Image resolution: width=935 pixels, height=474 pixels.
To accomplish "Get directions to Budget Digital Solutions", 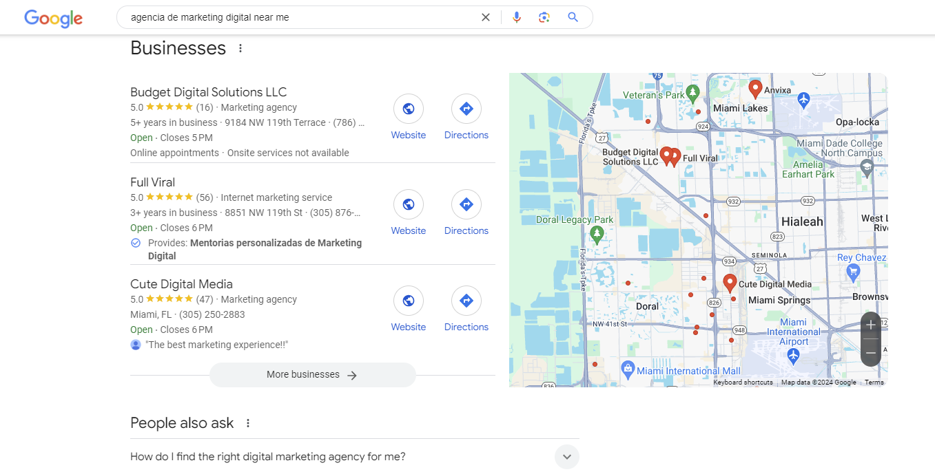I will [466, 109].
